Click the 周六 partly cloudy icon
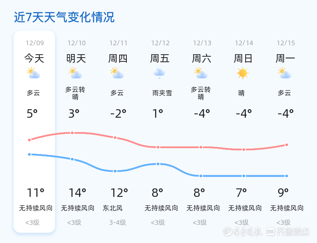Image resolution: width=317 pixels, height=243 pixels. 201,73
